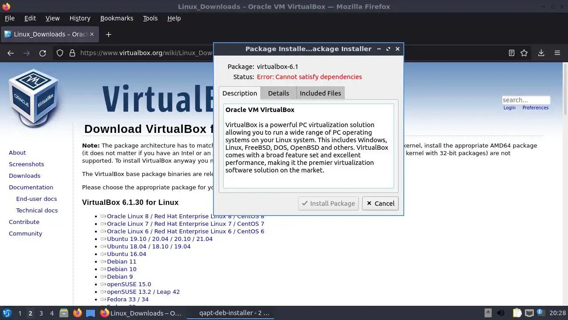Screen dimensions: 568x320
Task: Open the File menu
Action: tap(10, 18)
